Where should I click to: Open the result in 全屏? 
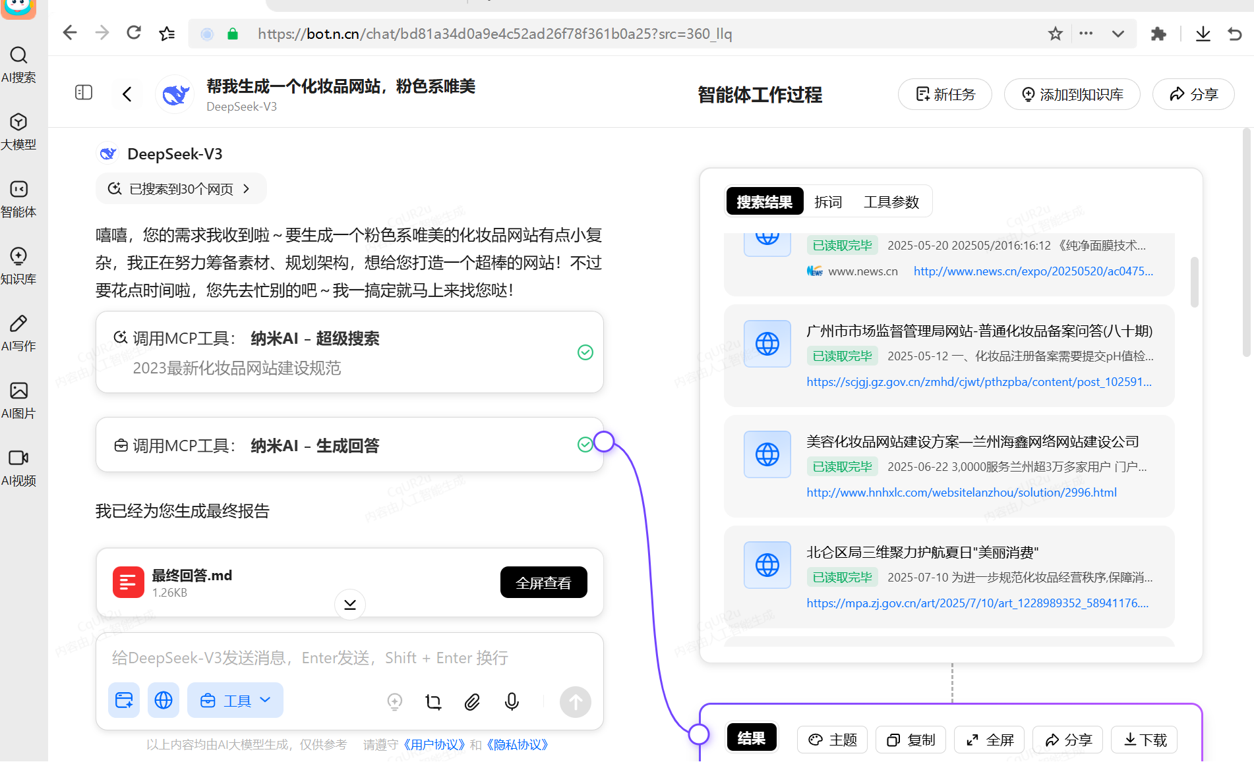click(989, 740)
